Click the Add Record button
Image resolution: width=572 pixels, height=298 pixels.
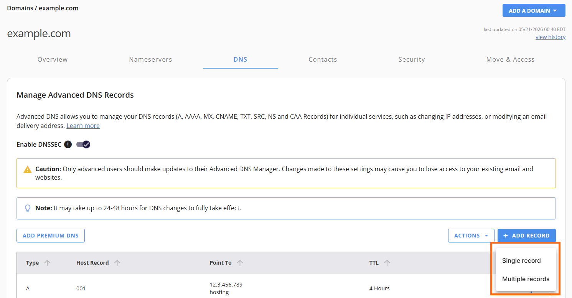pos(527,236)
